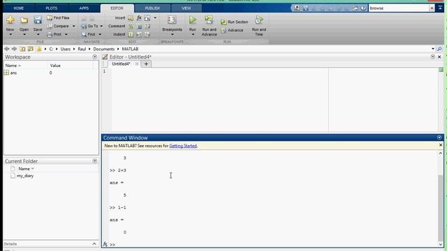Switch to the PLOTS tab

pos(52,8)
